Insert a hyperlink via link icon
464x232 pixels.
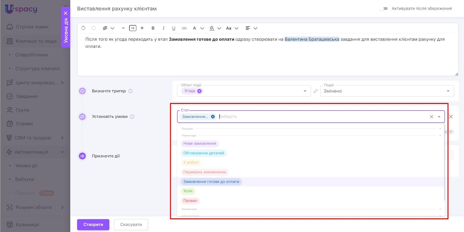pos(184,28)
